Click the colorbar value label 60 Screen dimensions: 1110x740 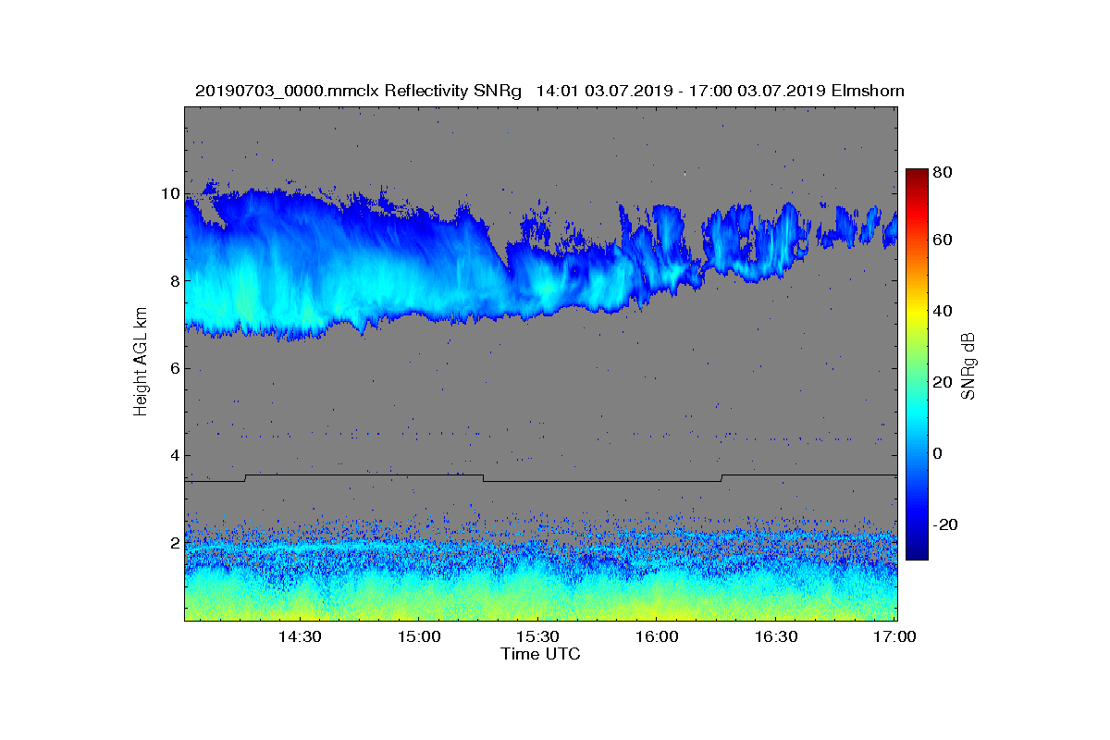[943, 240]
